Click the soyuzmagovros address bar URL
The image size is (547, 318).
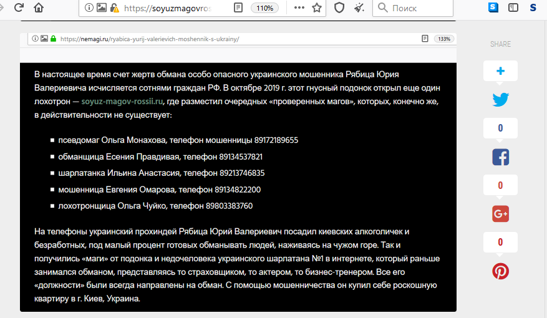point(176,8)
